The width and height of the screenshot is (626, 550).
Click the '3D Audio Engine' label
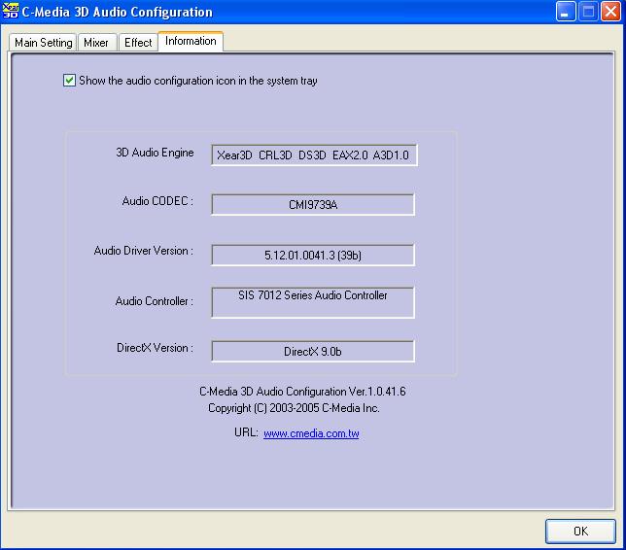(x=155, y=153)
